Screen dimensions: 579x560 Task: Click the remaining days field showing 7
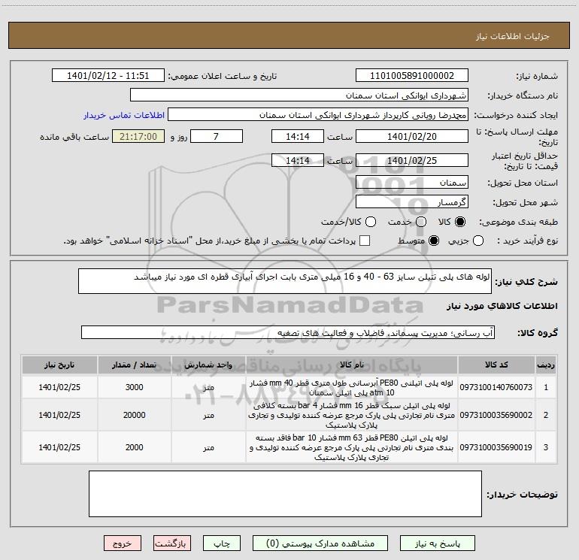(x=217, y=136)
